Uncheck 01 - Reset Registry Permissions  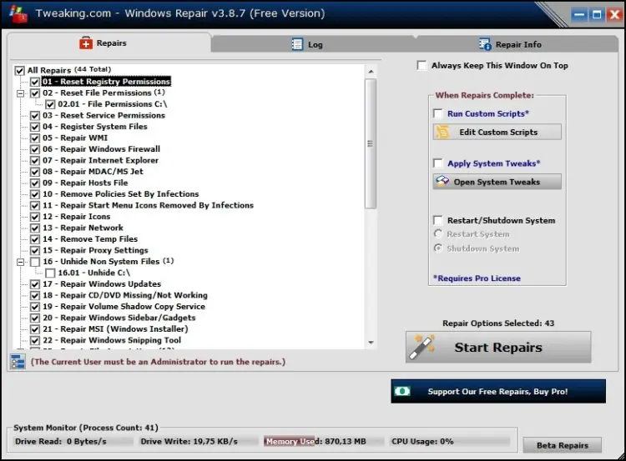click(x=35, y=82)
